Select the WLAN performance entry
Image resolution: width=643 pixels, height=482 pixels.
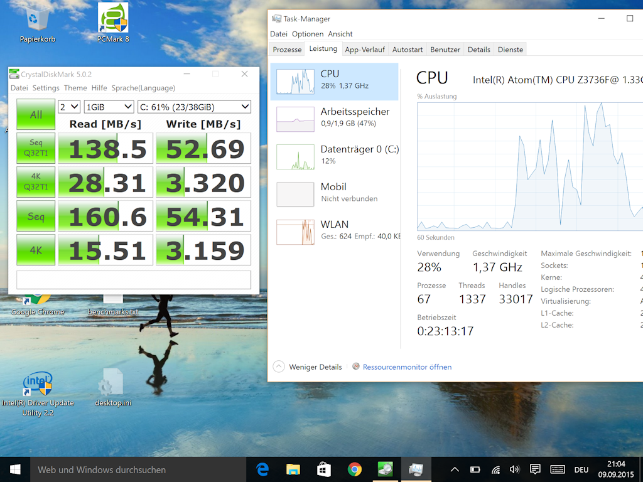pyautogui.click(x=334, y=232)
